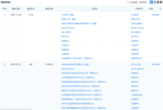Collapse table with double-chevron arrow in header
This screenshot has height=110, width=163.
coord(160,9)
